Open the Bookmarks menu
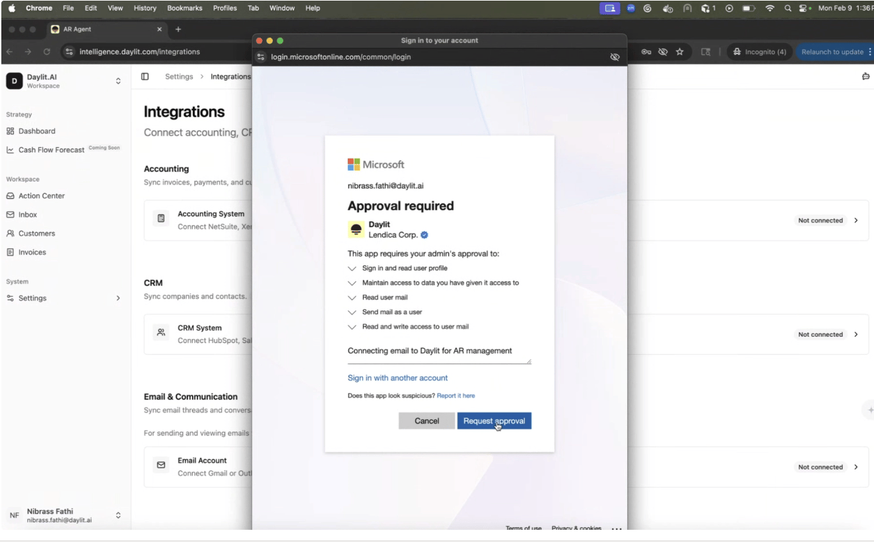The width and height of the screenshot is (874, 543). (x=185, y=8)
